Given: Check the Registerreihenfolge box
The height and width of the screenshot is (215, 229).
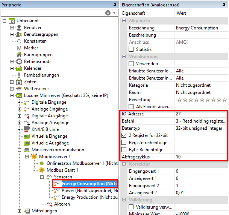Looking at the screenshot, I should click(x=124, y=143).
